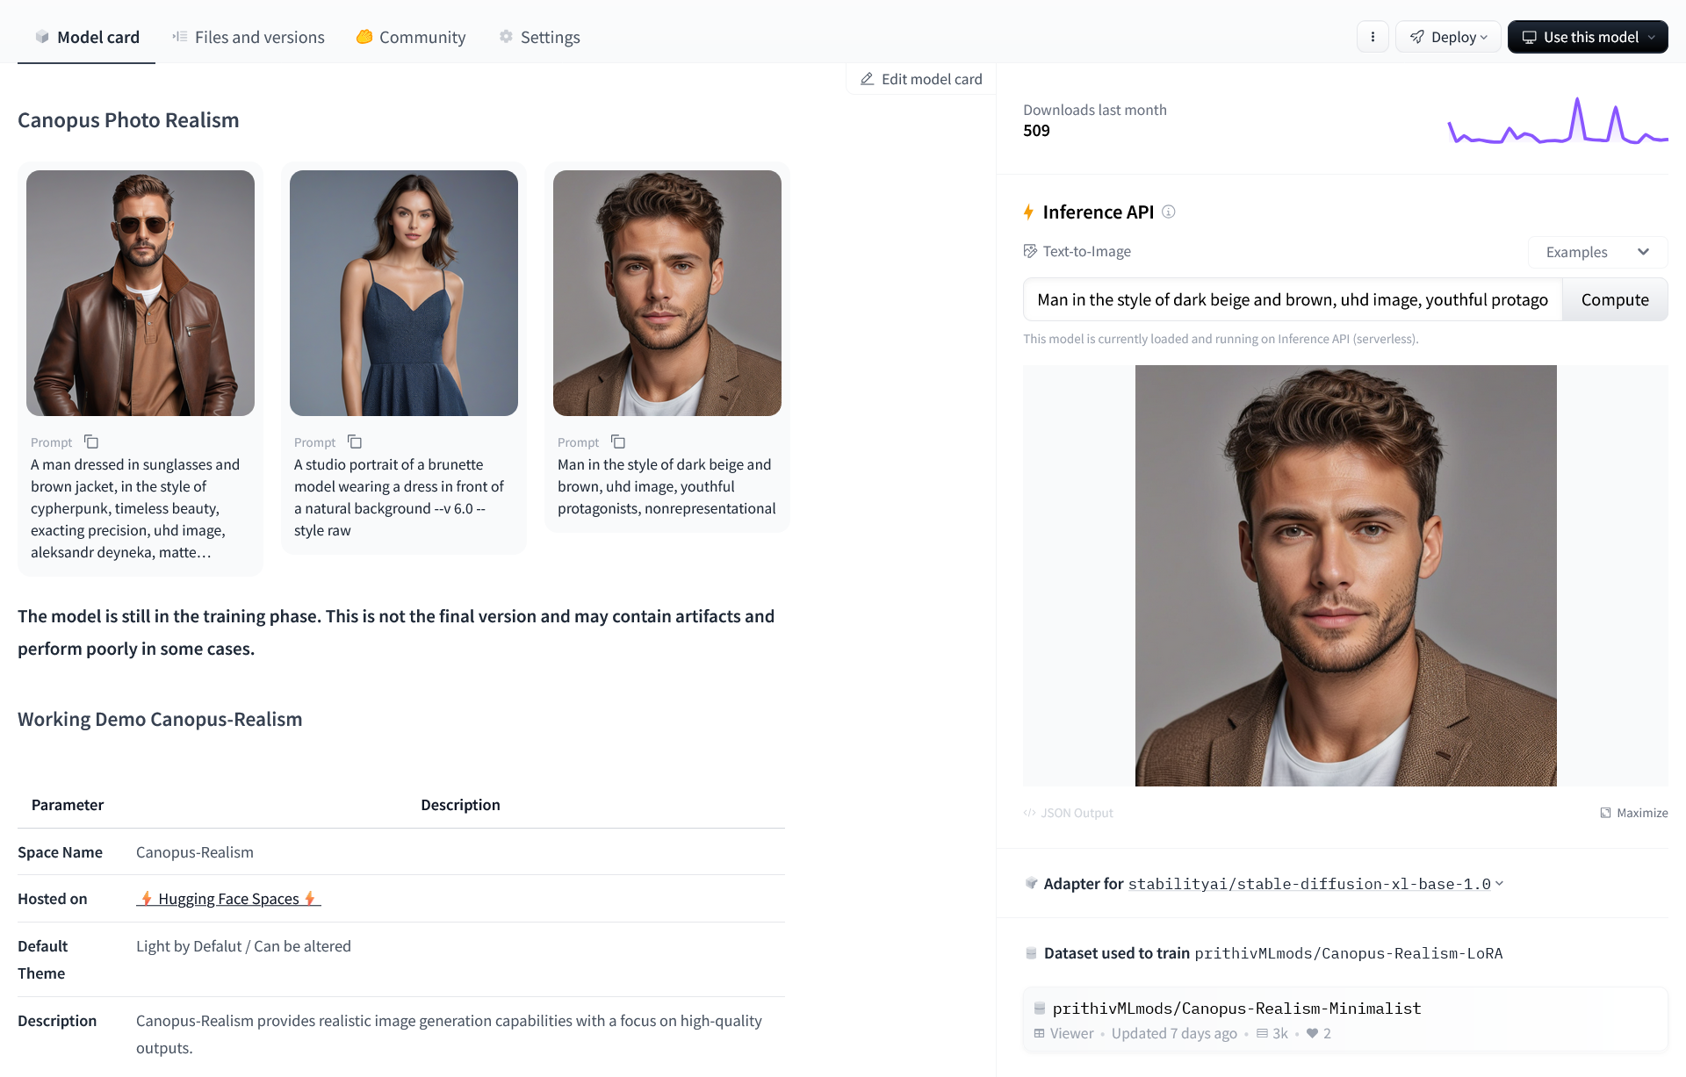Viewport: 1686px width, 1077px height.
Task: Copy the sunglasses man prompt
Action: click(x=91, y=442)
